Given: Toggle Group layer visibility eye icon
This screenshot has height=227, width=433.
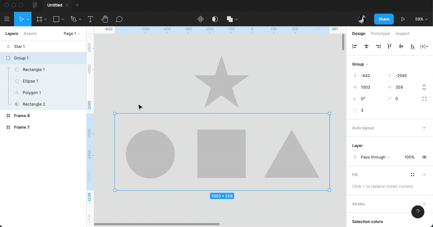Looking at the screenshot, I should [x=424, y=157].
